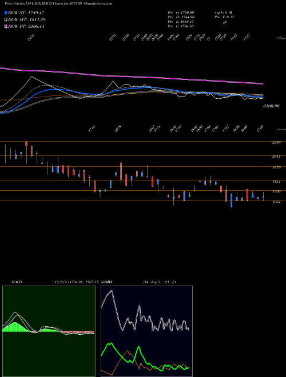
Task: Click the 2081 price axis label
Action: click(276, 157)
